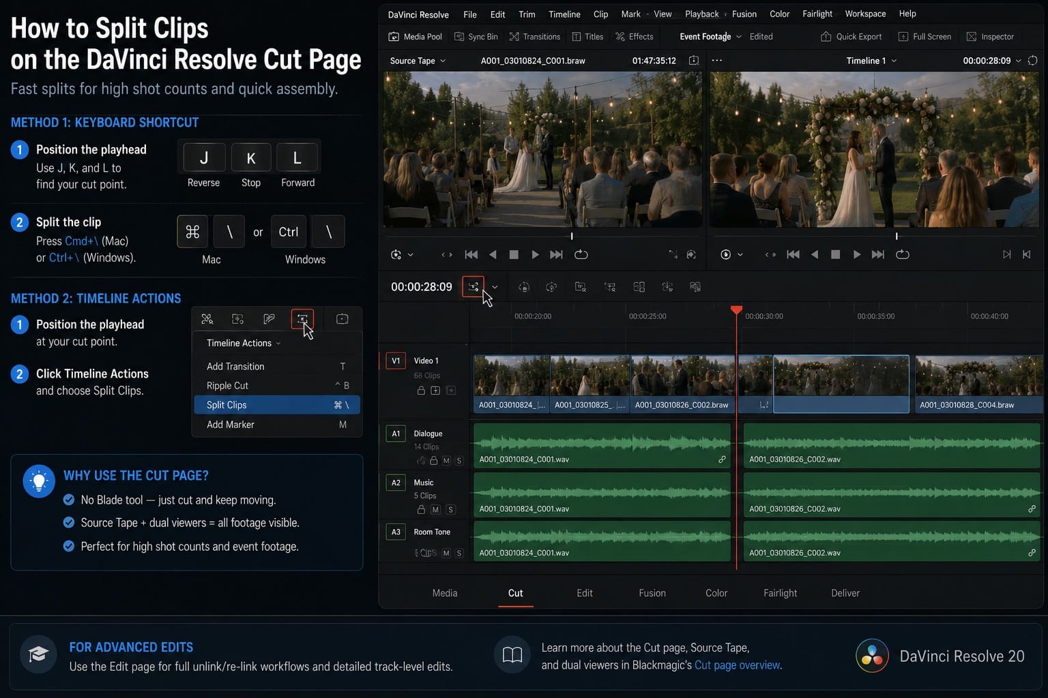This screenshot has width=1048, height=698.
Task: Expand the timeline timecode 00:00:28:09 dropdown
Action: [x=1019, y=61]
